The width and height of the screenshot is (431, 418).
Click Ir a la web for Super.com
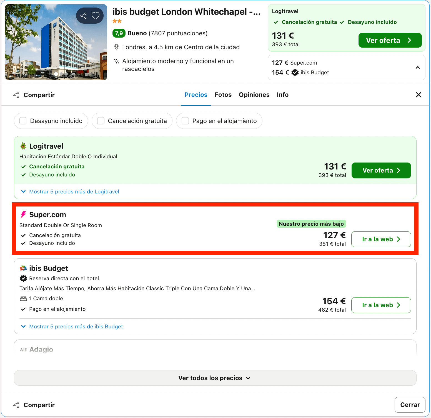tap(381, 239)
